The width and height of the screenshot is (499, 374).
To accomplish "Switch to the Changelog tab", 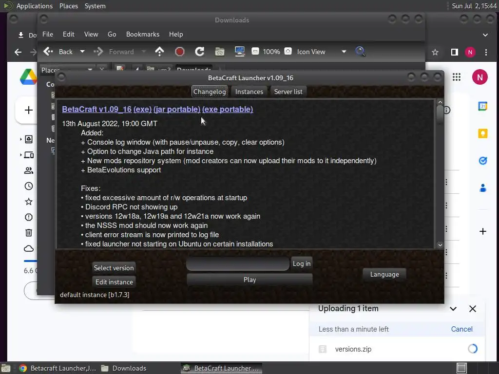I will tap(210, 92).
